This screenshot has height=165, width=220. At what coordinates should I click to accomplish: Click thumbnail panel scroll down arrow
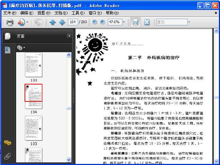tap(69, 160)
